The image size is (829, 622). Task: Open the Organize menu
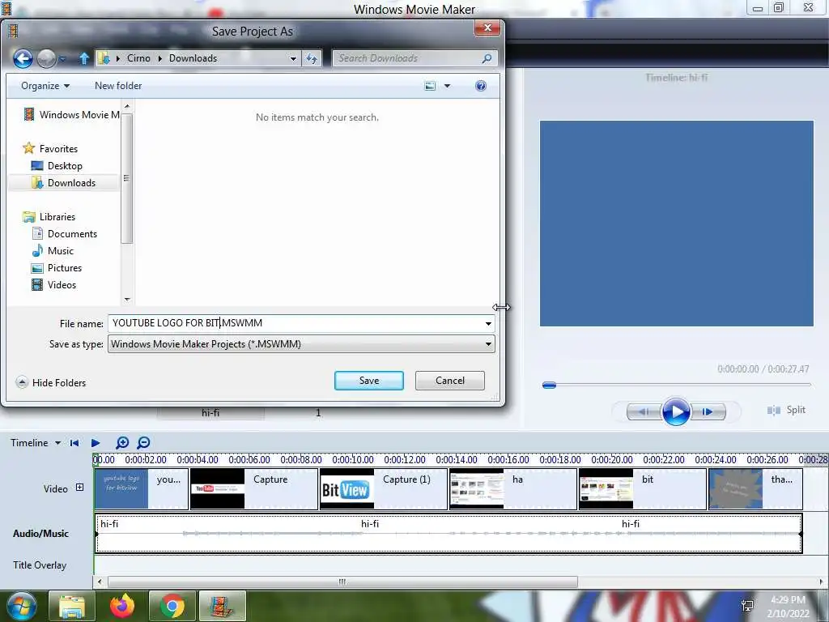pos(45,86)
